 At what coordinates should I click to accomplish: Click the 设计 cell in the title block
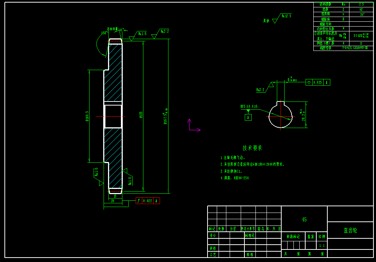(x=213, y=235)
